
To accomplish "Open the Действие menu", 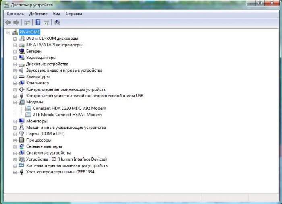I will coord(38,14).
